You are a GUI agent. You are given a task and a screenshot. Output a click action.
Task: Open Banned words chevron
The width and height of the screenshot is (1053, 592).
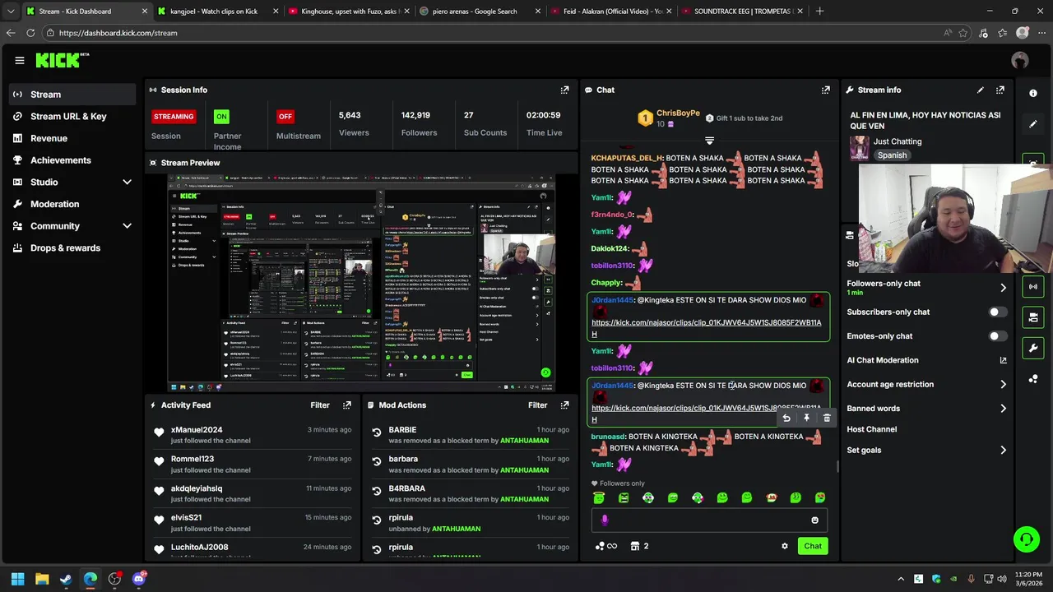point(1003,409)
